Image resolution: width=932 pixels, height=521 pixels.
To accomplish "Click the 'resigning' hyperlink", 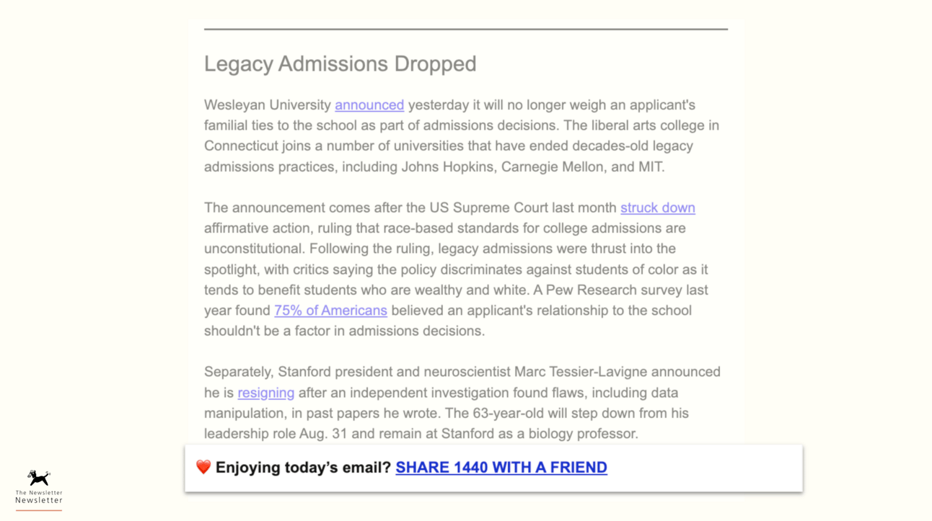I will pos(265,393).
